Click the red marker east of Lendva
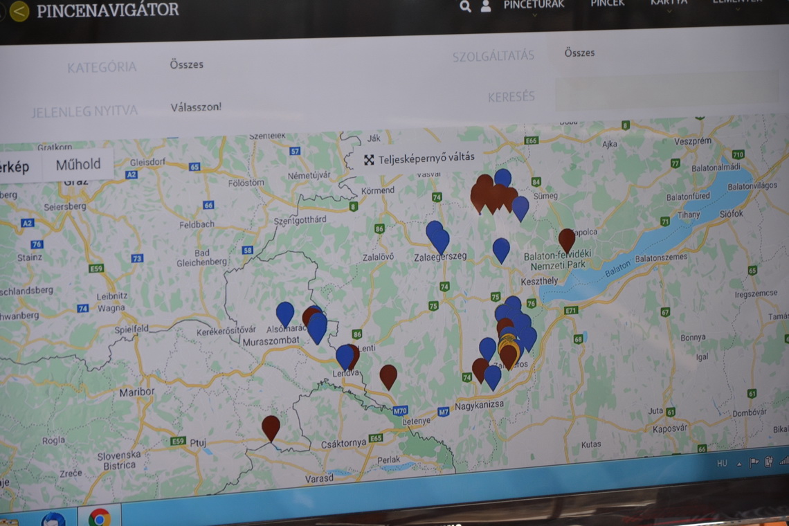The width and height of the screenshot is (789, 526). 388,374
